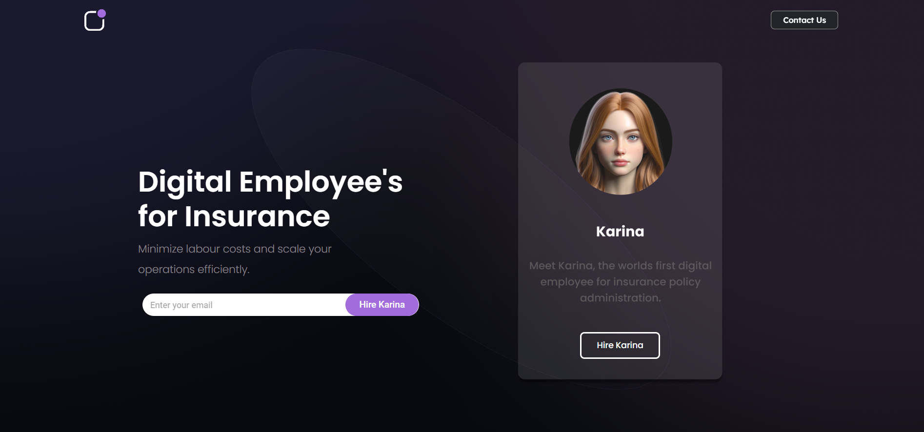924x432 pixels.
Task: Click empty card area above the avatar
Action: tap(620, 75)
